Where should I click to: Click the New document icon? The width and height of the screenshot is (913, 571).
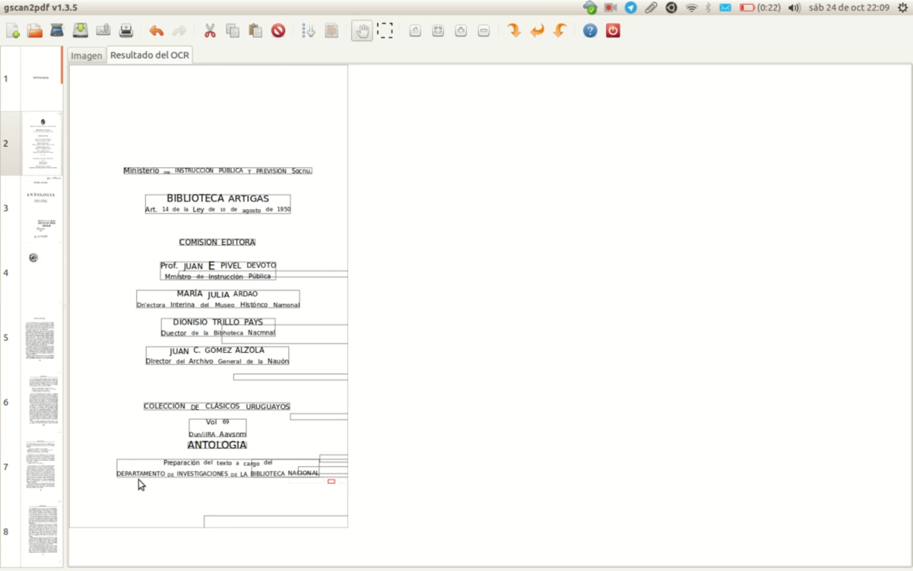point(13,30)
